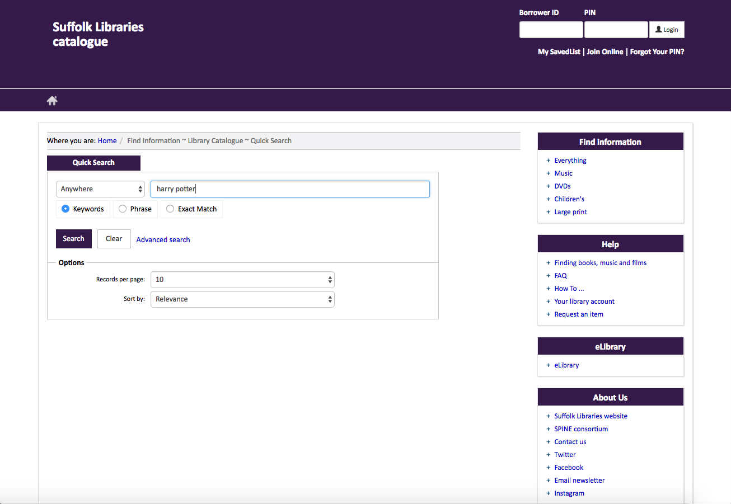
Task: Open Children's under Find information
Action: pyautogui.click(x=569, y=199)
